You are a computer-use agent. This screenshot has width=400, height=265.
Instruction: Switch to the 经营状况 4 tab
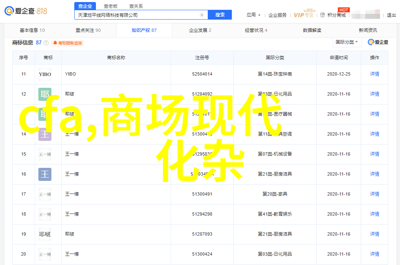tap(256, 30)
